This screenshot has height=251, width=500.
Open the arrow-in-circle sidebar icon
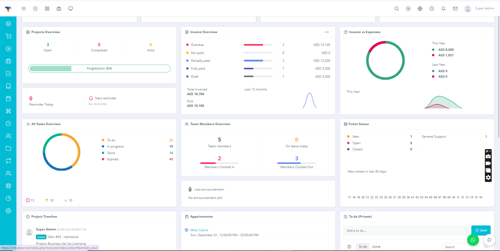[8, 49]
